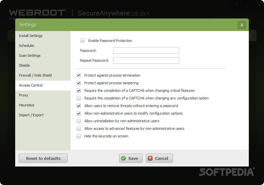The image size is (264, 185).
Task: Select Access Control tab
Action: point(43,86)
